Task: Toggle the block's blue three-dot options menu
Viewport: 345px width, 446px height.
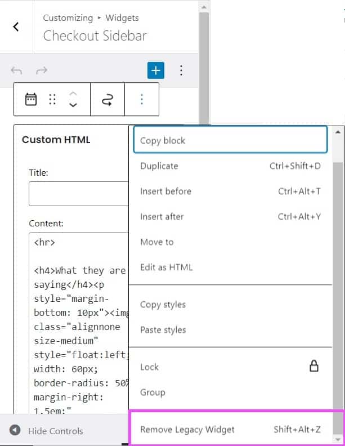Action: pyautogui.click(x=141, y=100)
